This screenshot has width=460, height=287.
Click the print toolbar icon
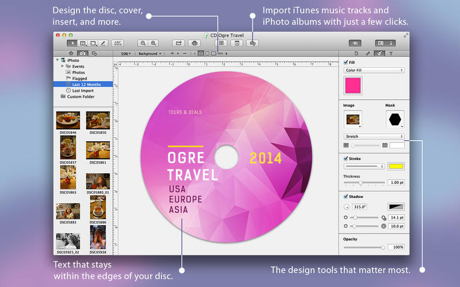coord(194,43)
